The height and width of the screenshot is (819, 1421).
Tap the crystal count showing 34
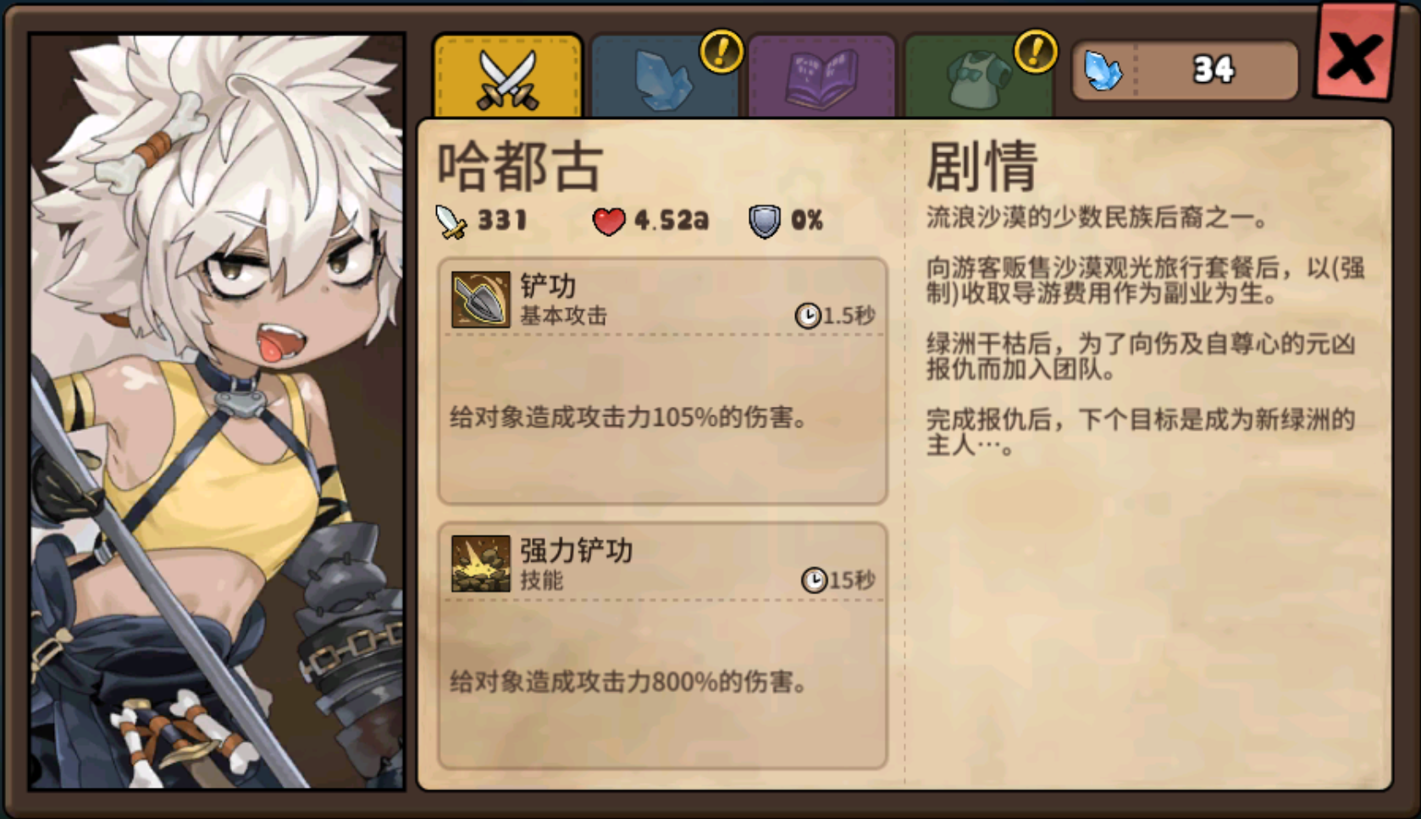tap(1214, 69)
